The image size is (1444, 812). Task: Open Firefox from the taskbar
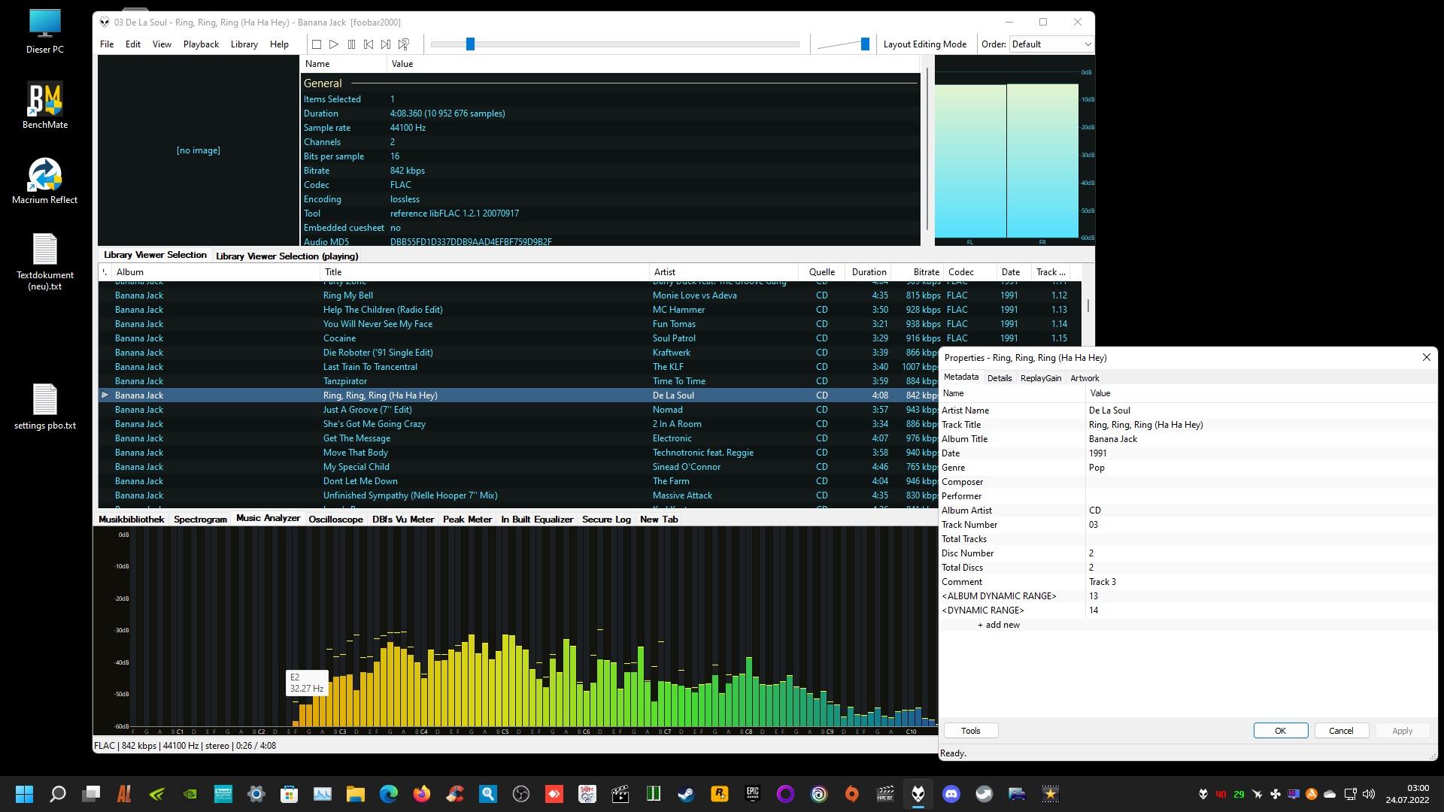point(421,794)
